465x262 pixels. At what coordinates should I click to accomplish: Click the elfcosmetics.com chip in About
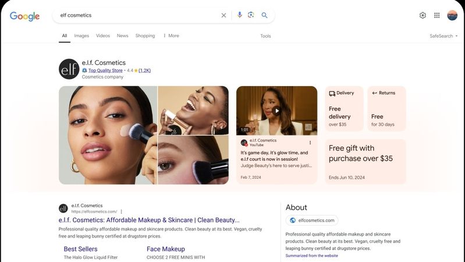click(312, 220)
